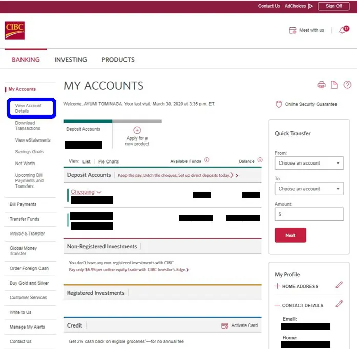This screenshot has height=349, width=357.
Task: Open the document icon beside print
Action: [334, 85]
